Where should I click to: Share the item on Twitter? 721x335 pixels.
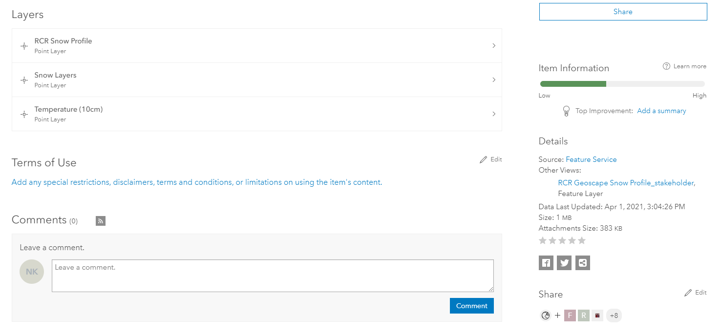click(x=564, y=262)
